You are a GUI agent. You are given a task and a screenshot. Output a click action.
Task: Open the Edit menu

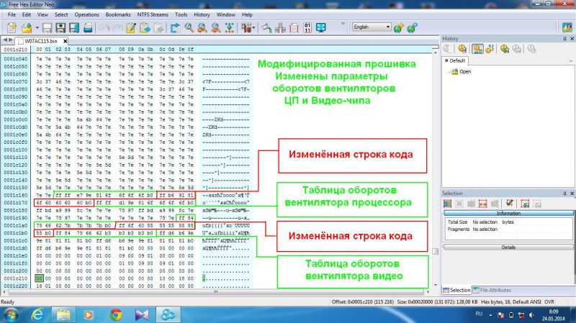coord(27,14)
